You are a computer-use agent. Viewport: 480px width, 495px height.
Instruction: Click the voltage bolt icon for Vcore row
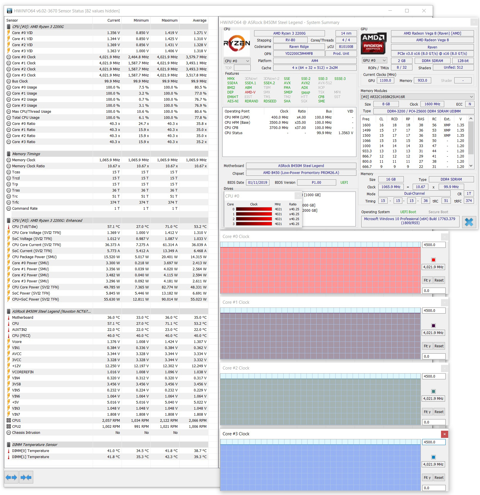point(9,342)
